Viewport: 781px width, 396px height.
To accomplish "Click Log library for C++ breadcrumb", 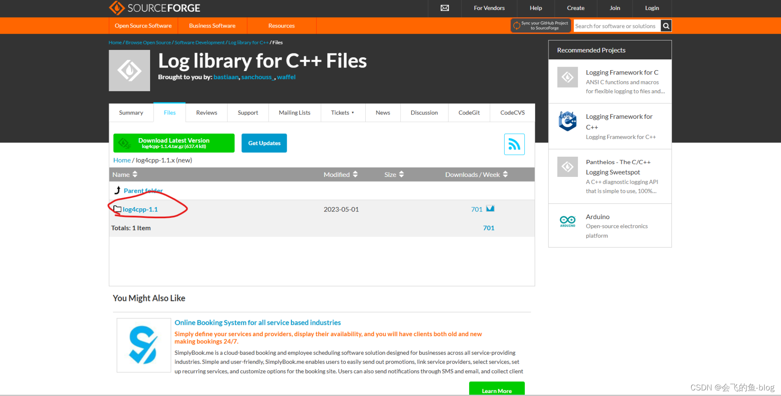I will 248,43.
